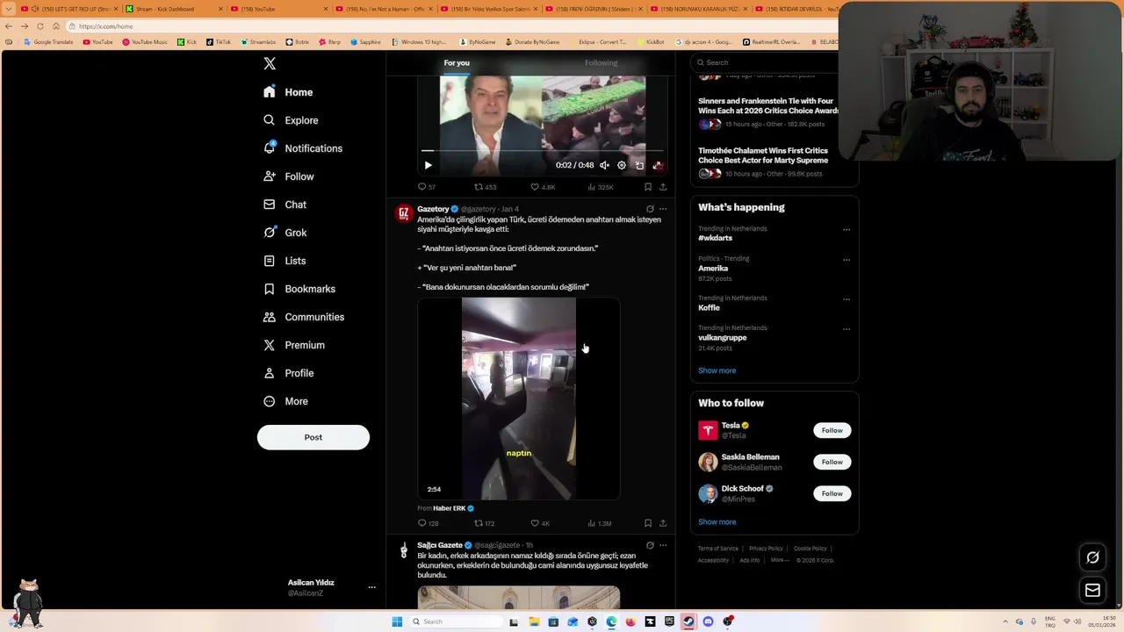Open Communities from the sidebar
The image size is (1124, 632).
coord(304,317)
